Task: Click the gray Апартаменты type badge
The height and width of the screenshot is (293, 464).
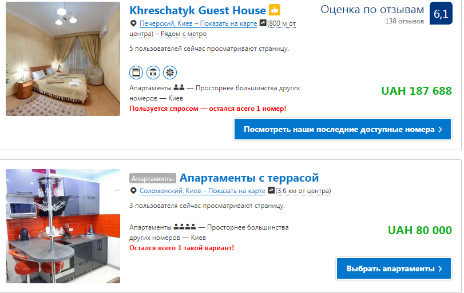Action: click(153, 178)
